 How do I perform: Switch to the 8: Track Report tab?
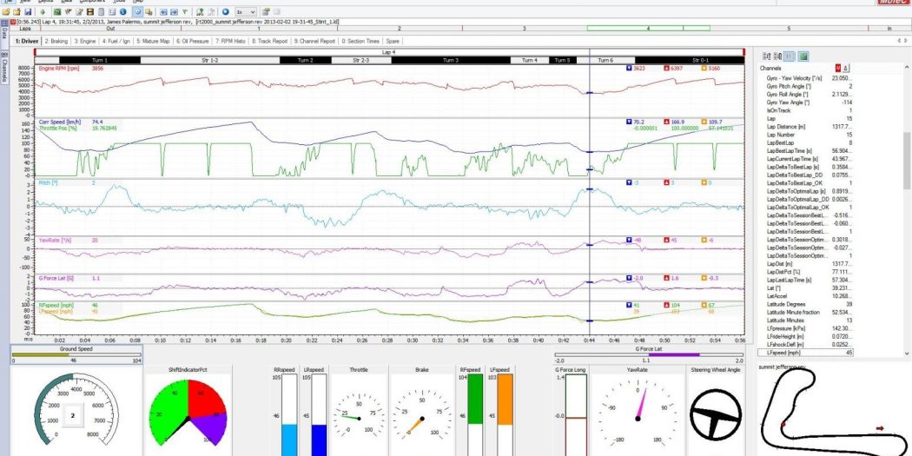tap(270, 42)
